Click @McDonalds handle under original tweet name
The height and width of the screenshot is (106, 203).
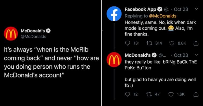[x=33, y=37]
